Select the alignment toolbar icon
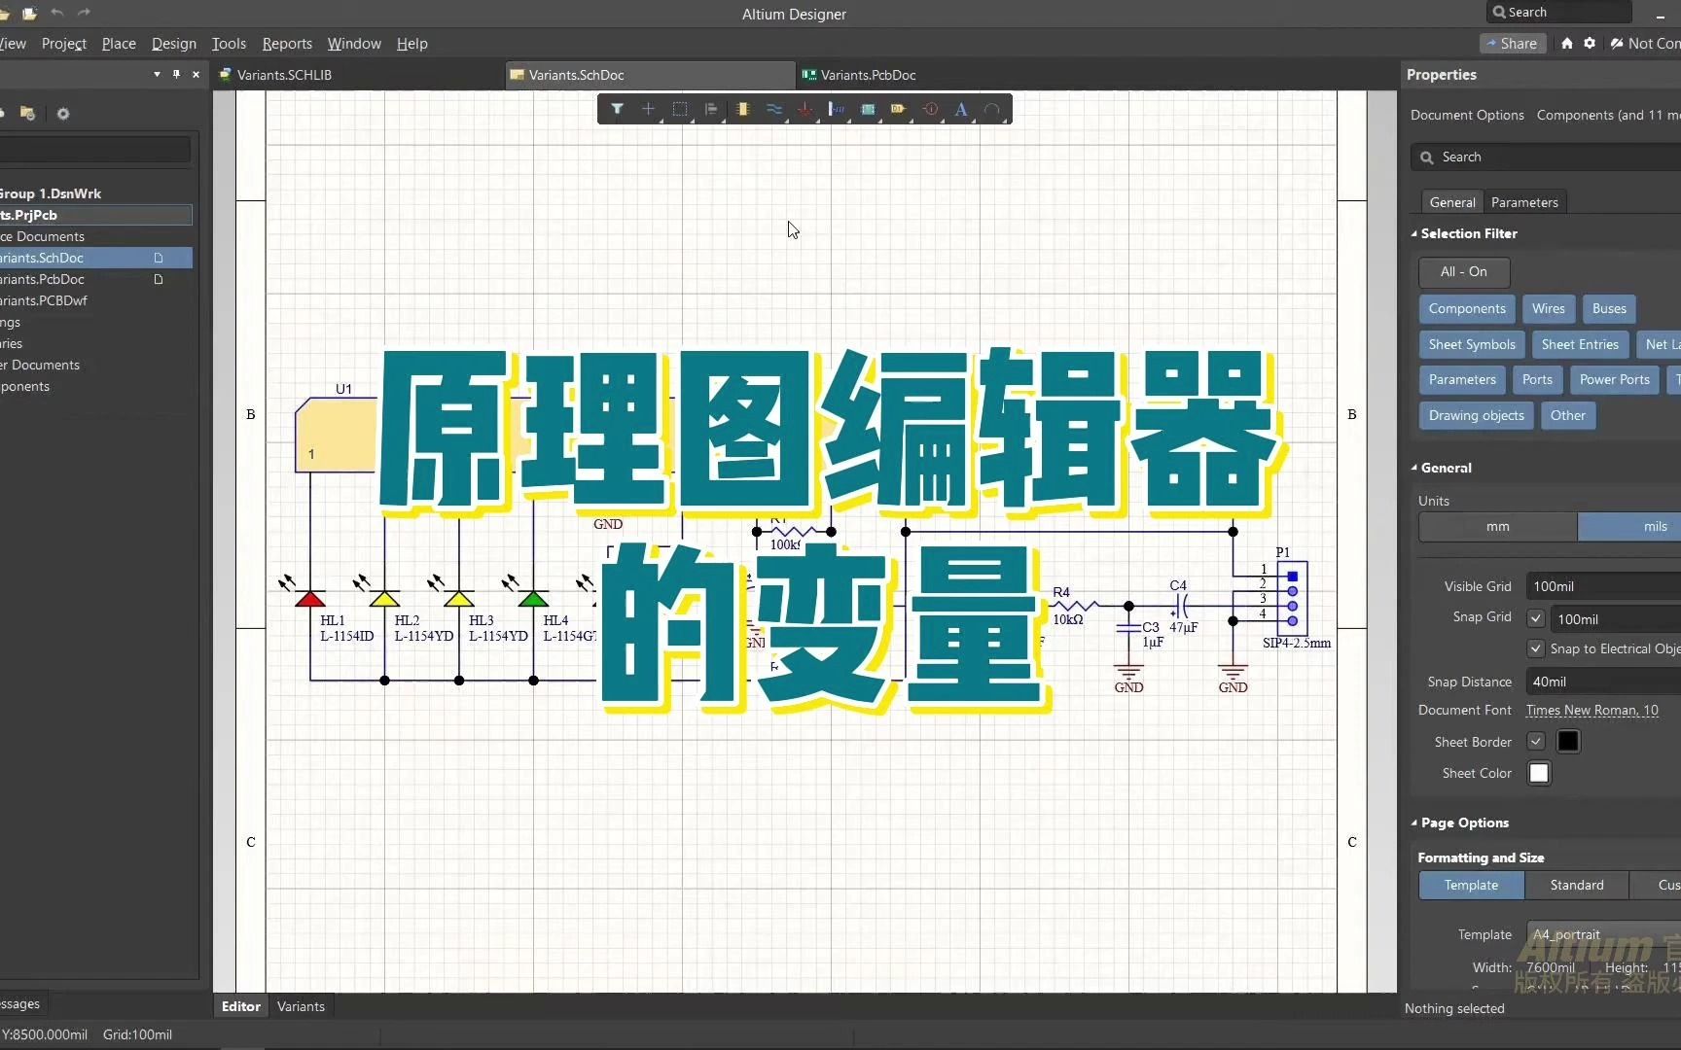Screen dimensions: 1681x1050 tap(711, 109)
